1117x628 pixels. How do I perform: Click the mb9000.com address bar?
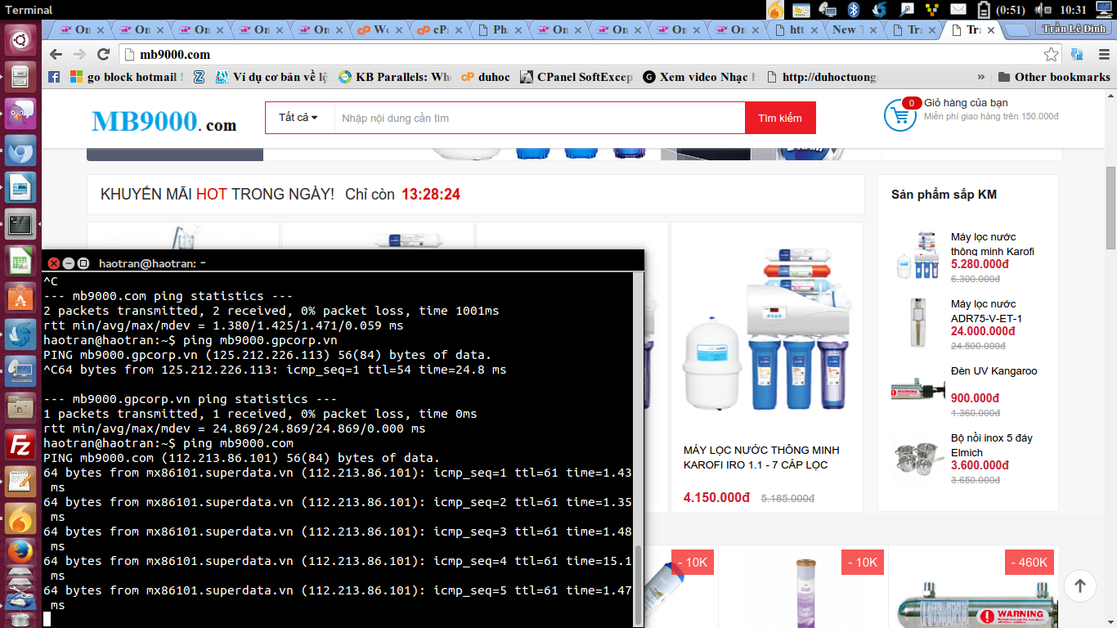[x=585, y=55]
